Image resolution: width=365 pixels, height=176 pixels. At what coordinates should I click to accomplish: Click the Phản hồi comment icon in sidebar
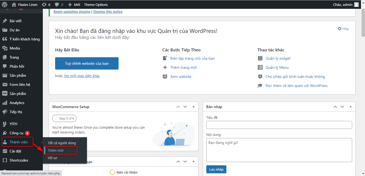click(5, 66)
